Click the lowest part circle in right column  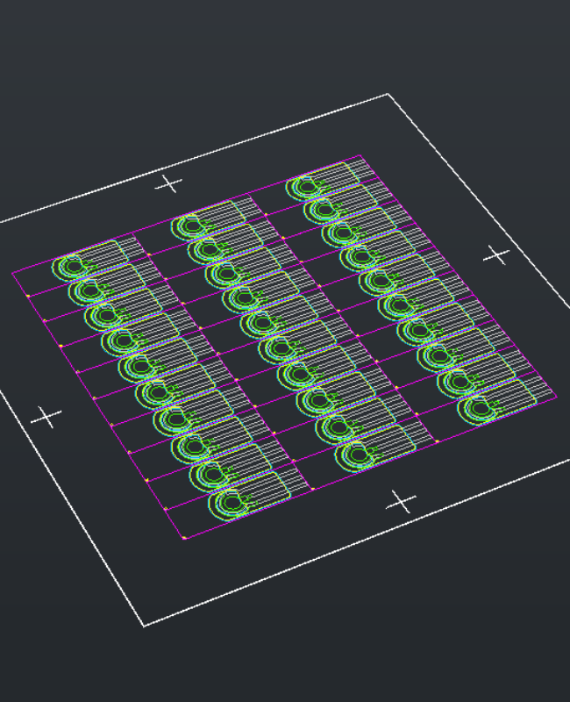coord(479,409)
